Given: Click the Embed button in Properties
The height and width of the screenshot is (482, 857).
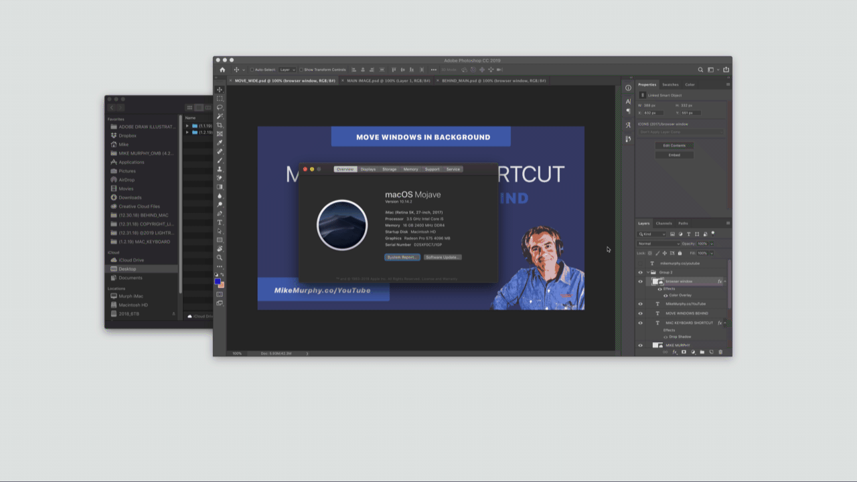Looking at the screenshot, I should [674, 155].
